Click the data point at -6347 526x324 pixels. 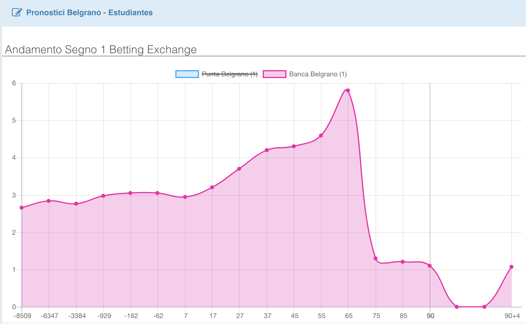48,201
